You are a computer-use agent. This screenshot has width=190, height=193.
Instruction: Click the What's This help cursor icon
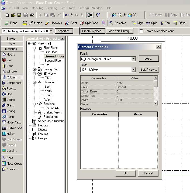98,15
